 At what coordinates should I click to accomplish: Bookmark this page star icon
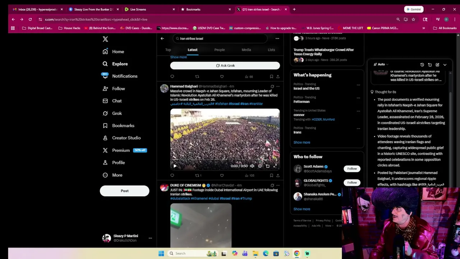coord(413,19)
